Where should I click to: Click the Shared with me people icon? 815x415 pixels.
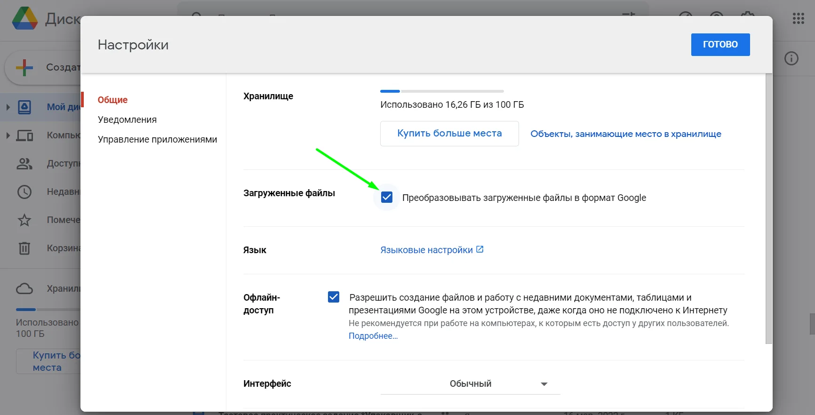[24, 164]
